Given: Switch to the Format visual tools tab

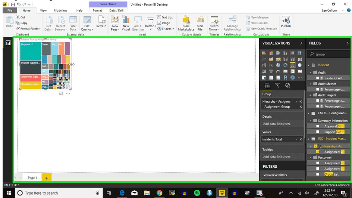Looking at the screenshot, I should pos(97,10).
